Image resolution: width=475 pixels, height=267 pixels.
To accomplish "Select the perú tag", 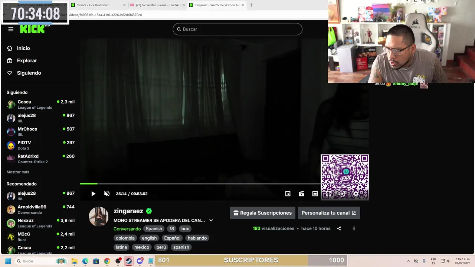I will (161, 247).
